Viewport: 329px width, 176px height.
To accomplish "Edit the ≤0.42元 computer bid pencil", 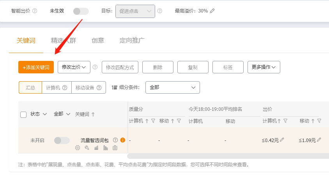I will coord(282,140).
